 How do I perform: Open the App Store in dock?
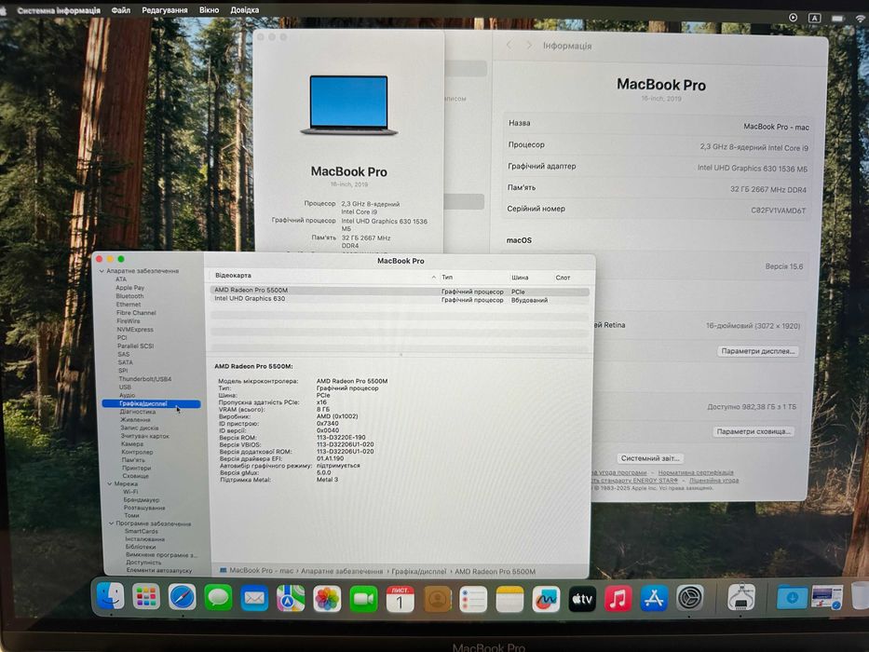coord(654,598)
